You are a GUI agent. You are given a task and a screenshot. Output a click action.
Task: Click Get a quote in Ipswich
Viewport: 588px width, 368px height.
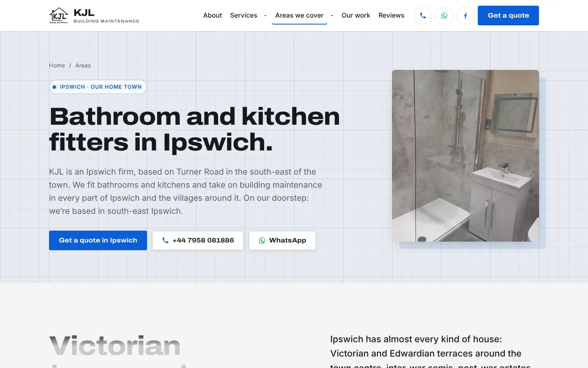[98, 240]
